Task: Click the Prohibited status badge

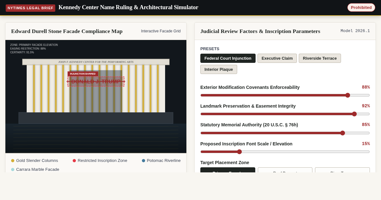Action: click(361, 8)
